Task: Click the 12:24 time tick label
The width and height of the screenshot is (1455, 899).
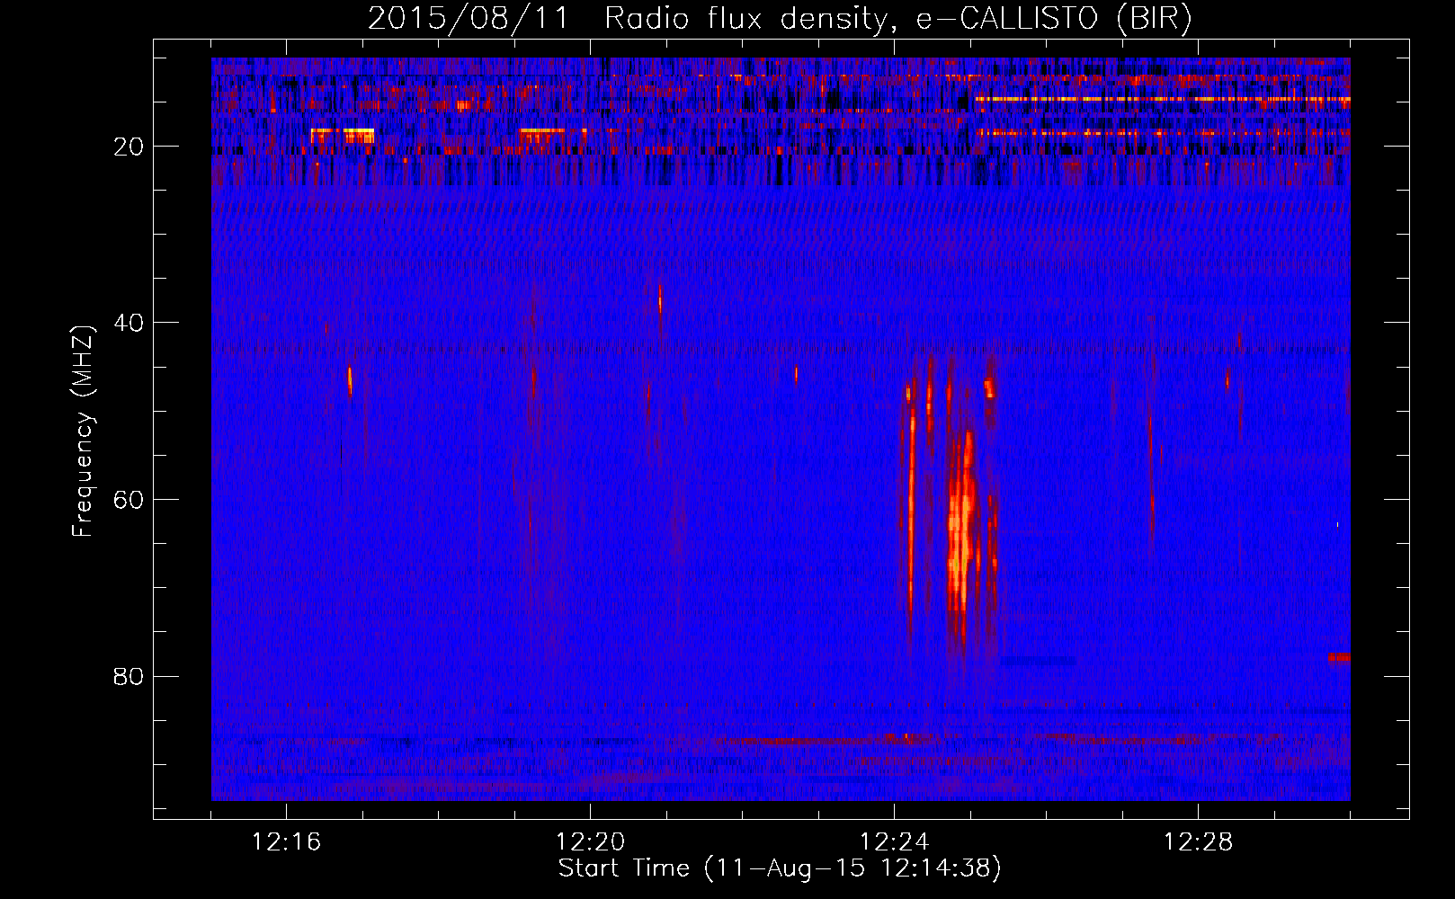Action: click(x=894, y=842)
